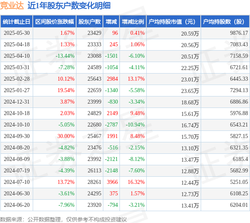Select date cell 2024-08-09

tap(17, 159)
